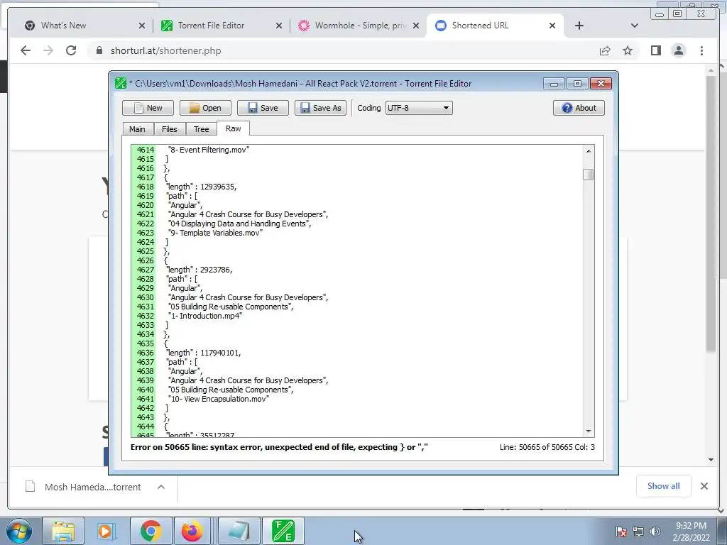Click line "9- Template Variables.mov"
The image size is (727, 545).
coord(216,233)
